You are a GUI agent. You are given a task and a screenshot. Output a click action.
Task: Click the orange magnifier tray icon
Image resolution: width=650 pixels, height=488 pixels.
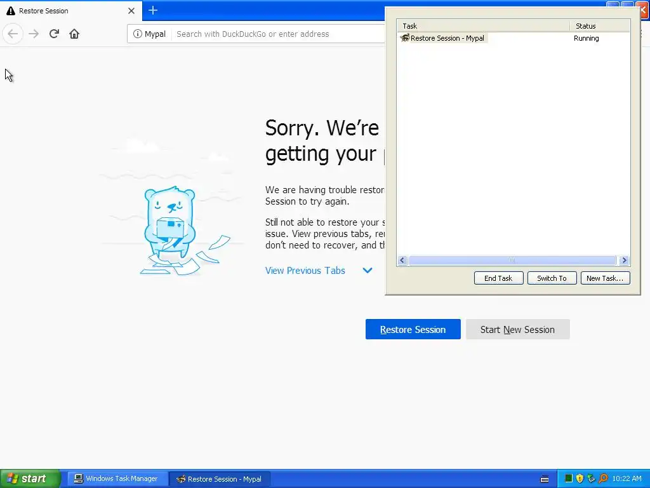pyautogui.click(x=603, y=478)
